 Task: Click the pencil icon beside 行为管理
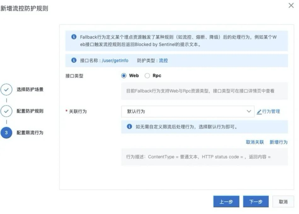(259, 112)
